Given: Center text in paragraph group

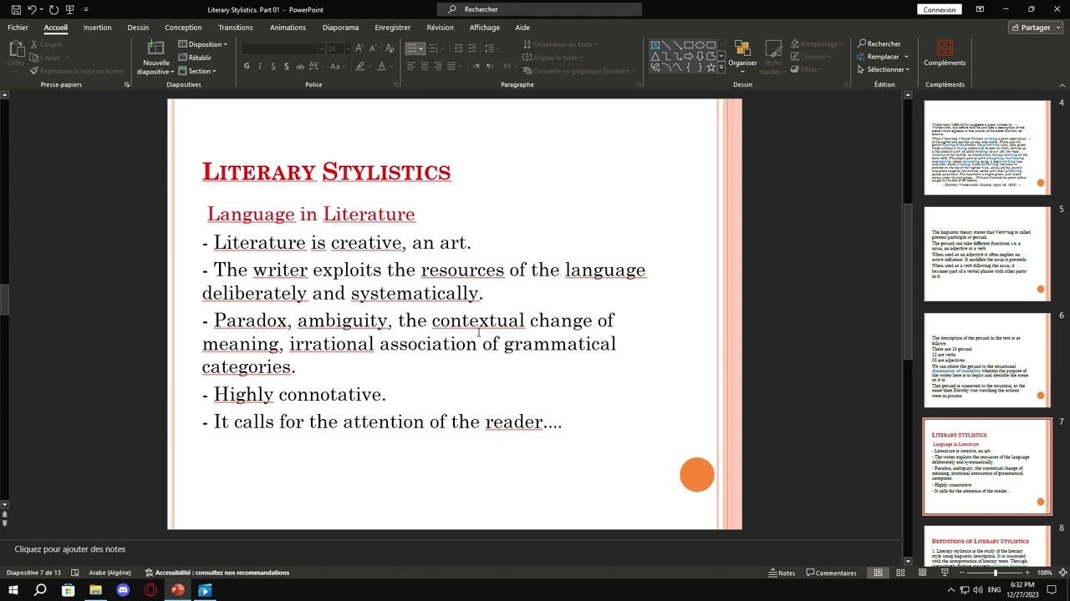Looking at the screenshot, I should coord(424,66).
